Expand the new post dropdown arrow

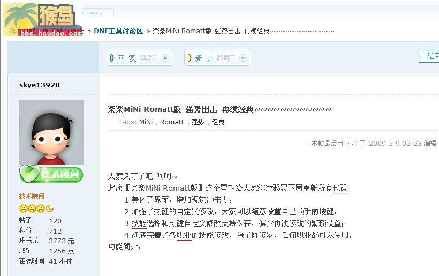click(x=243, y=58)
